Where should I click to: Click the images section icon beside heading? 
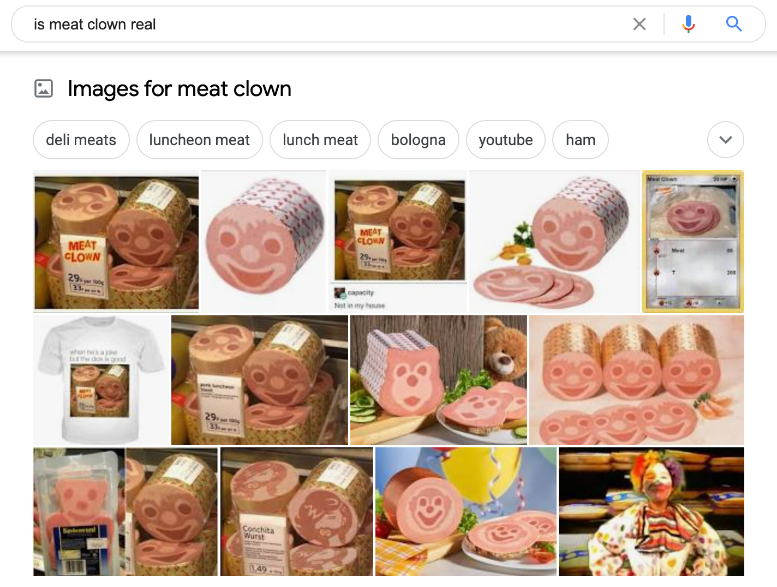point(44,88)
